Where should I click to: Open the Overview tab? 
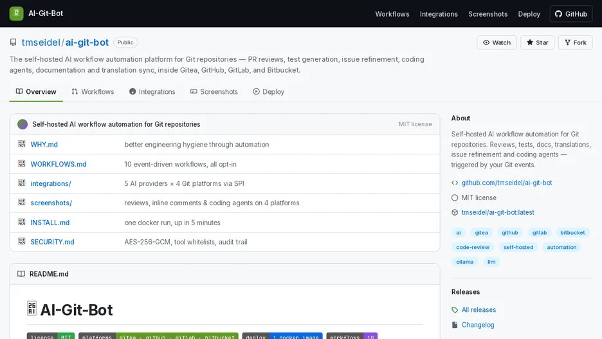pos(36,92)
